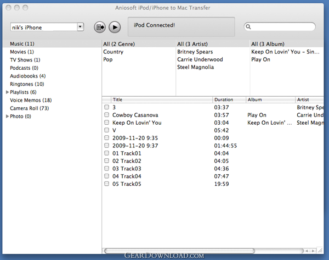Select All (2 Genre) filter

(119, 44)
